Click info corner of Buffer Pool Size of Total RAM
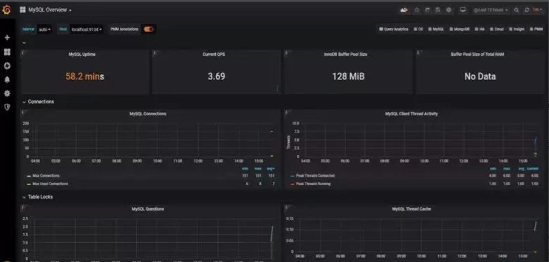 click(419, 53)
